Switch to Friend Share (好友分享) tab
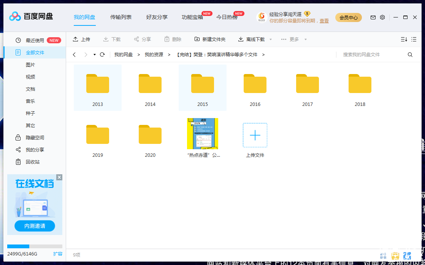 point(157,17)
